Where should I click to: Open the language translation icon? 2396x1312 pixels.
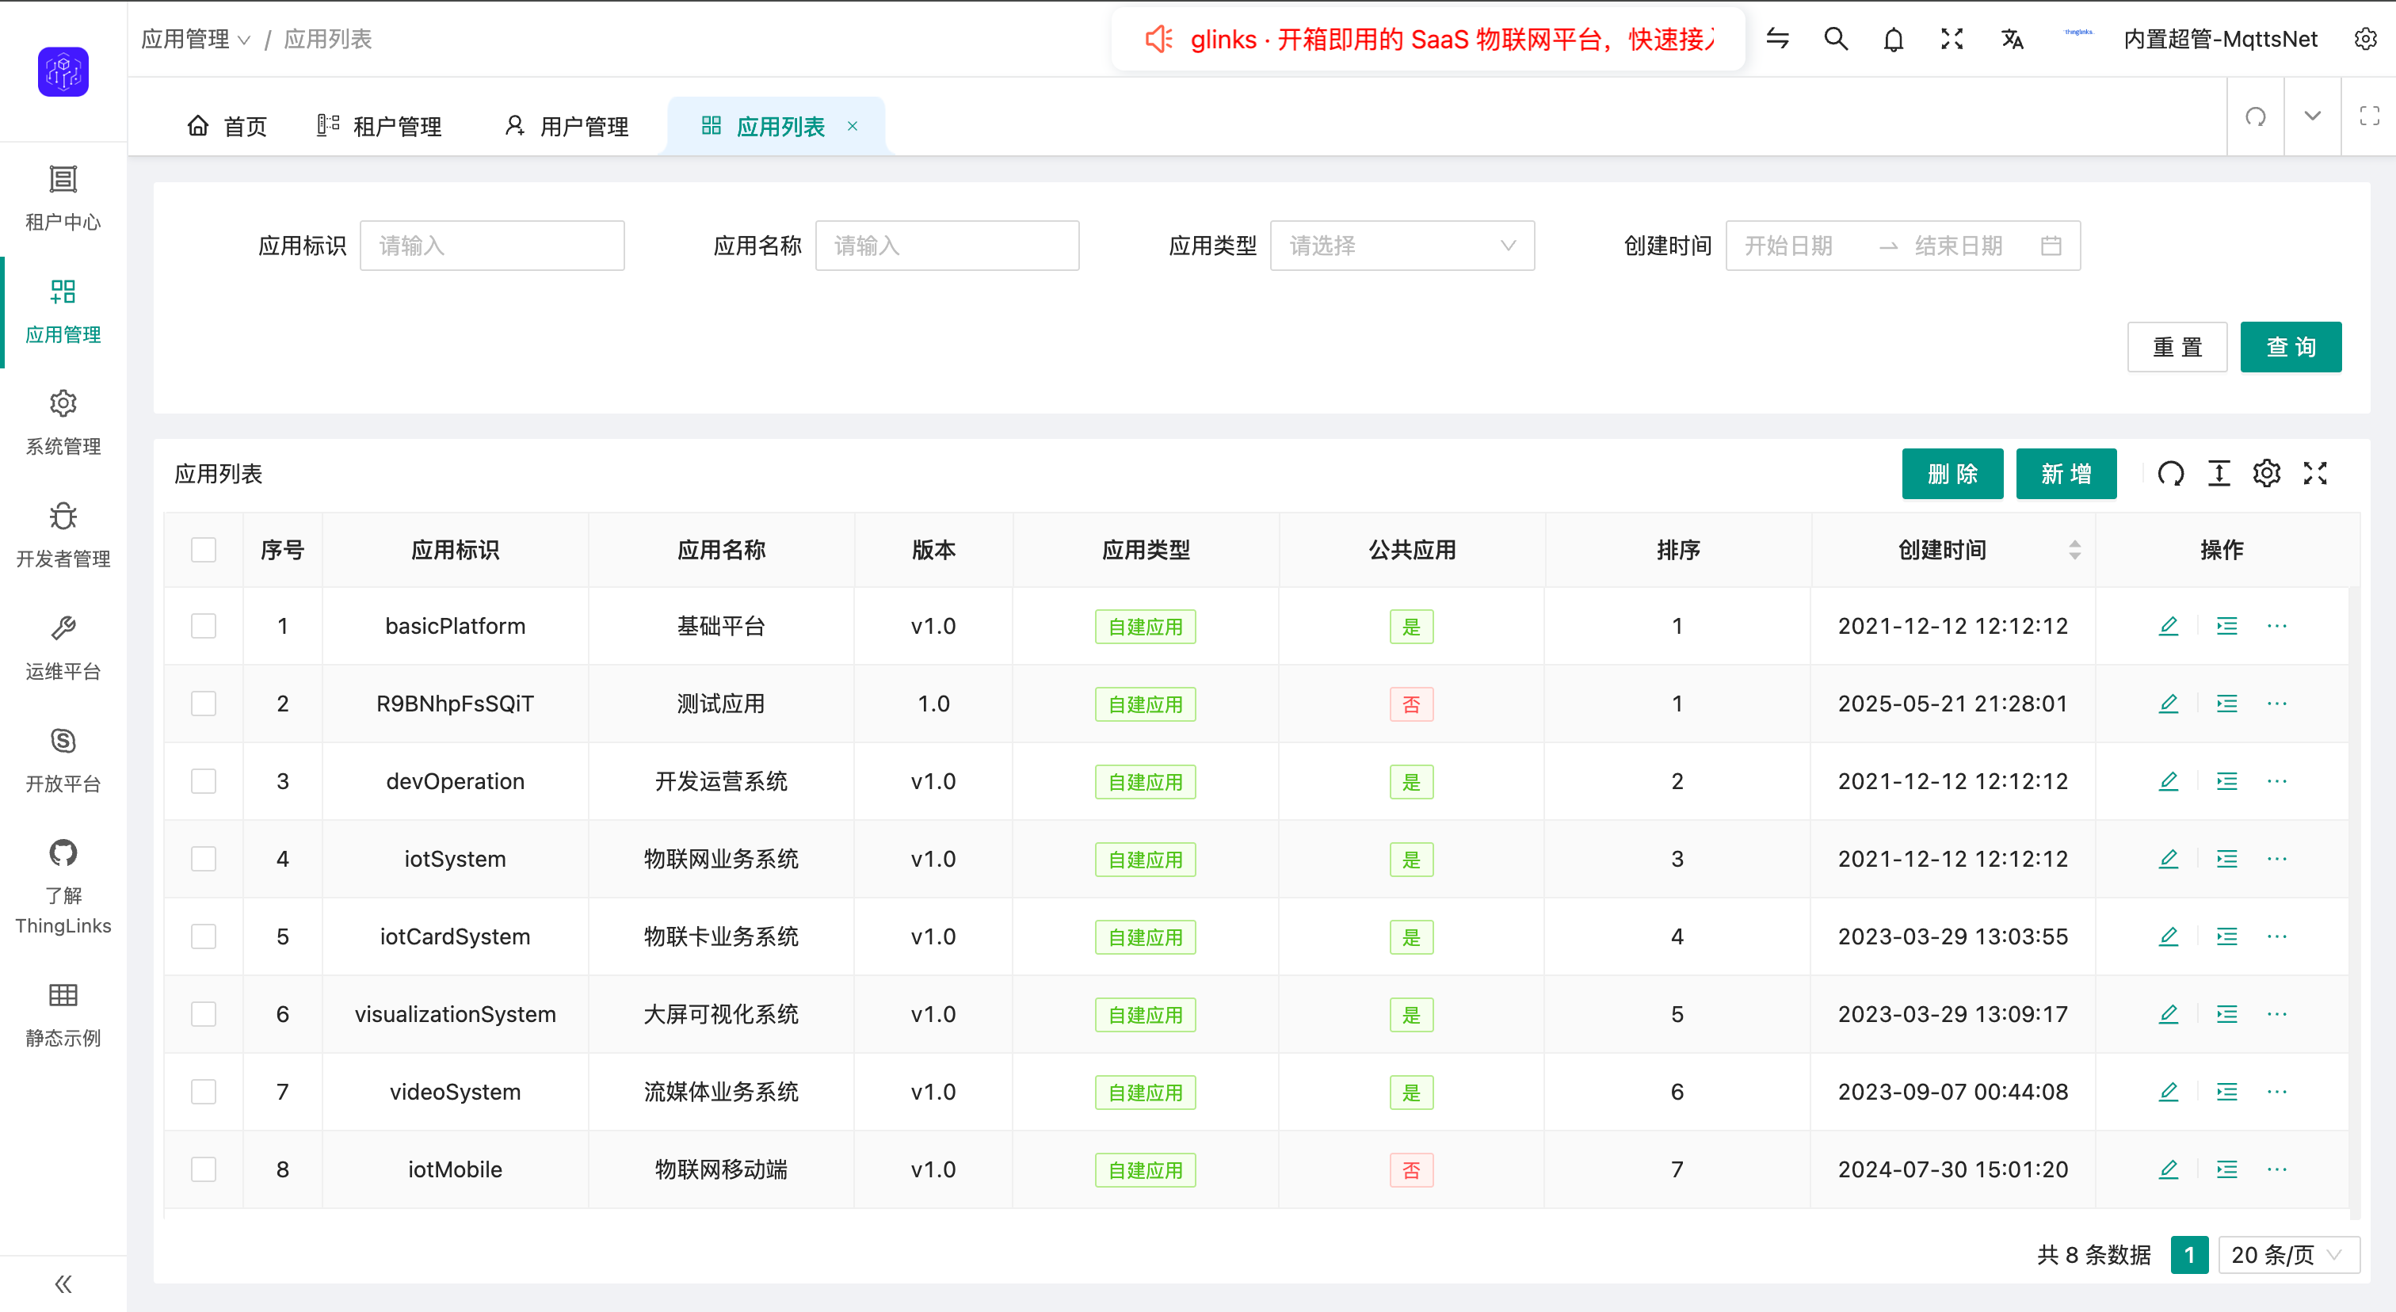(x=2012, y=39)
